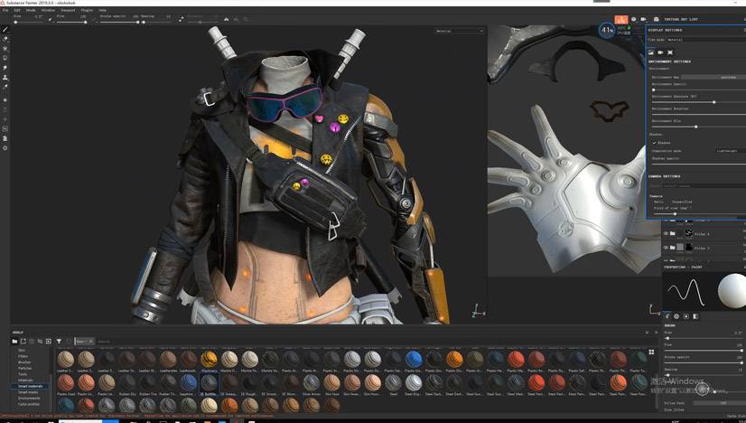Select the Folder 4 layer mask thumbnail
Viewport: 746px width, 423px height.
point(689,233)
